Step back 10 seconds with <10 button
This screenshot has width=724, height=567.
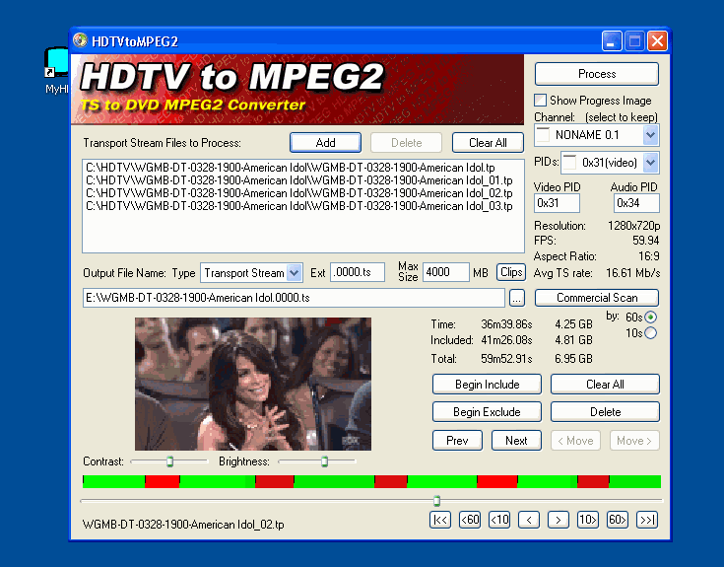(x=499, y=520)
